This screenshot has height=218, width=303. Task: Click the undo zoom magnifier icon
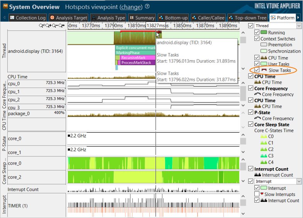pos(42,25)
